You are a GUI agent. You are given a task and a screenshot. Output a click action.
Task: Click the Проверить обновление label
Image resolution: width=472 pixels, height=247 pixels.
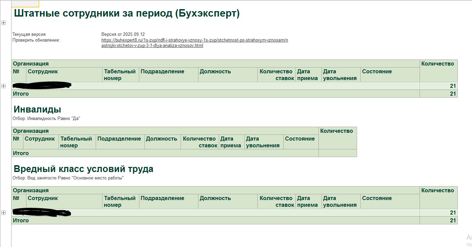pos(36,40)
